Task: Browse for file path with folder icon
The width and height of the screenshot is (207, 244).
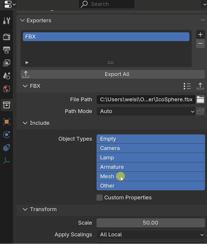Action: [x=200, y=100]
